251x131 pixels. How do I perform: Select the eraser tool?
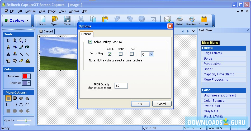point(21,61)
